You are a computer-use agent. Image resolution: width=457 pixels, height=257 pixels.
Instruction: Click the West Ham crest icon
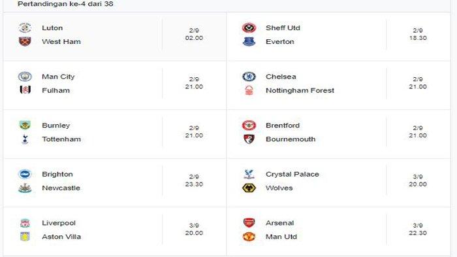click(25, 41)
